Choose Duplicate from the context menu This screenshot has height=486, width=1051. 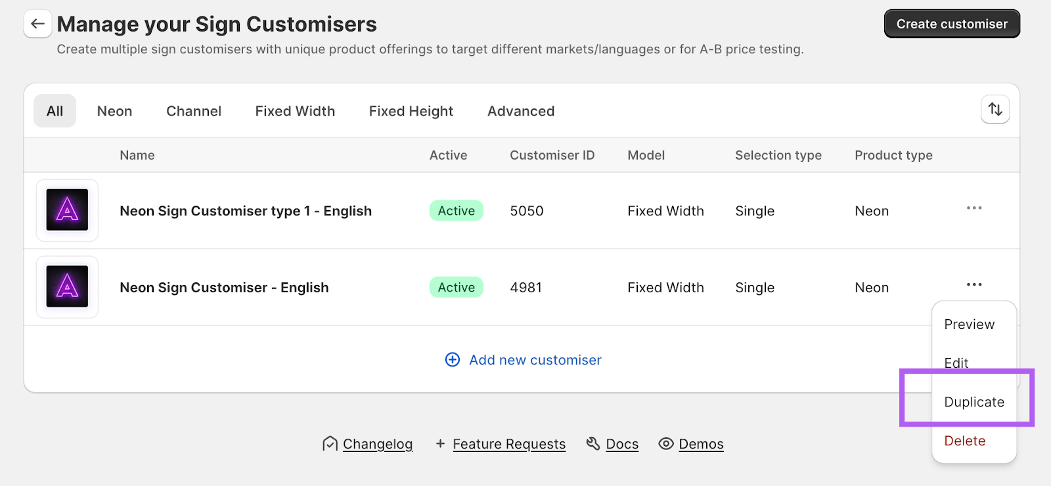[973, 402]
